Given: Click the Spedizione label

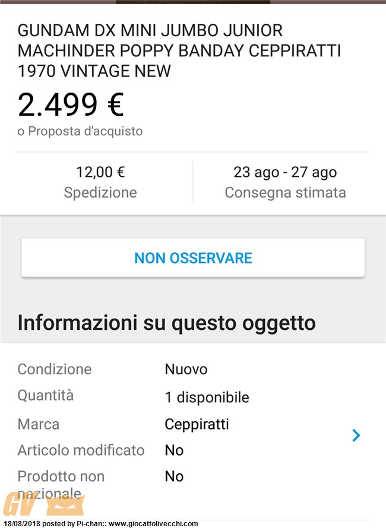Looking at the screenshot, I should (x=100, y=193).
